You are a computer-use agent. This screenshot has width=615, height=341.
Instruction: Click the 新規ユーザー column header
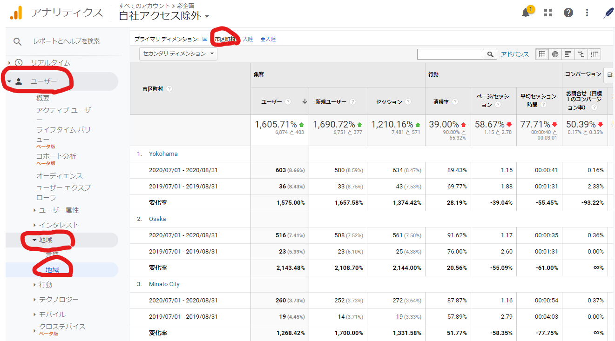[331, 102]
